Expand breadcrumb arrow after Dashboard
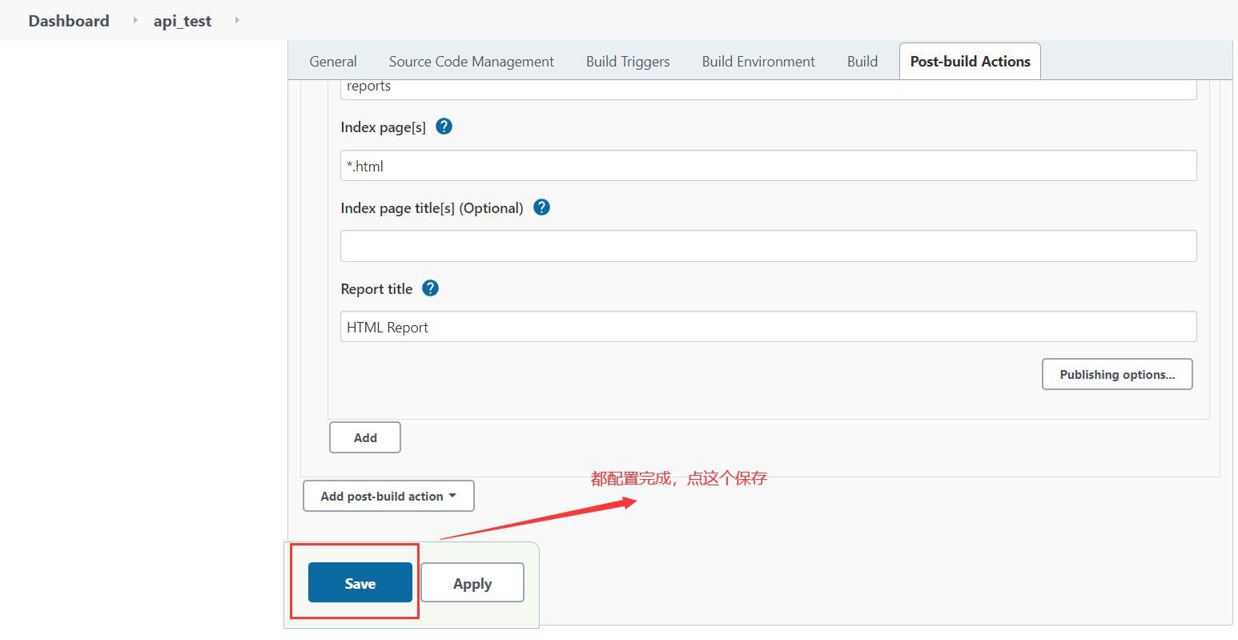 pyautogui.click(x=135, y=20)
